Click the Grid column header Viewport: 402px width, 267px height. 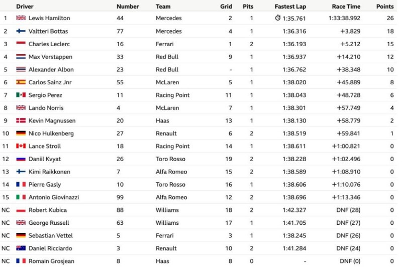click(226, 7)
